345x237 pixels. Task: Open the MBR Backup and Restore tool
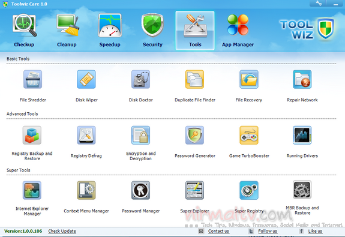pos(302,190)
